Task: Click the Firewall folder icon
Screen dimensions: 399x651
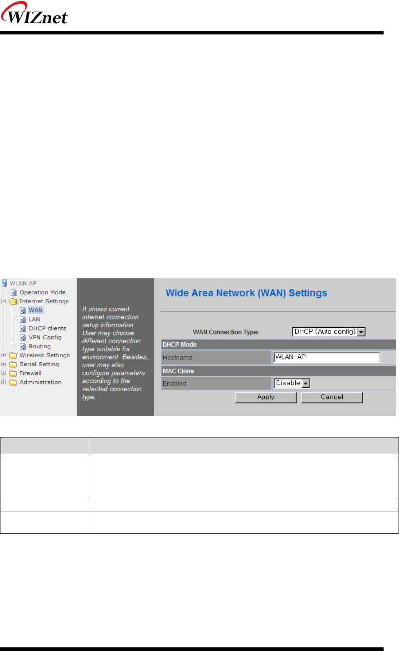Action: coord(13,374)
